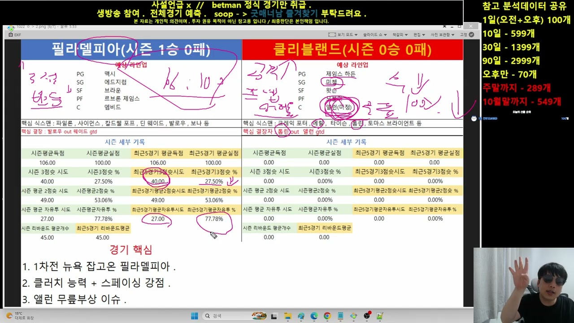This screenshot has height=323, width=574.
Task: Open Google Chrome from the taskbar
Action: click(x=327, y=316)
